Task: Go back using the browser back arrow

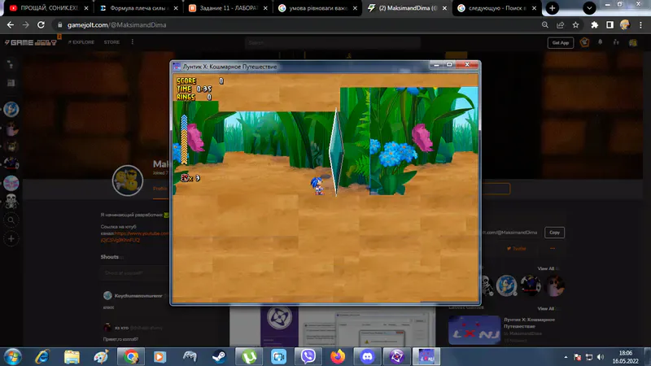Action: click(x=11, y=25)
